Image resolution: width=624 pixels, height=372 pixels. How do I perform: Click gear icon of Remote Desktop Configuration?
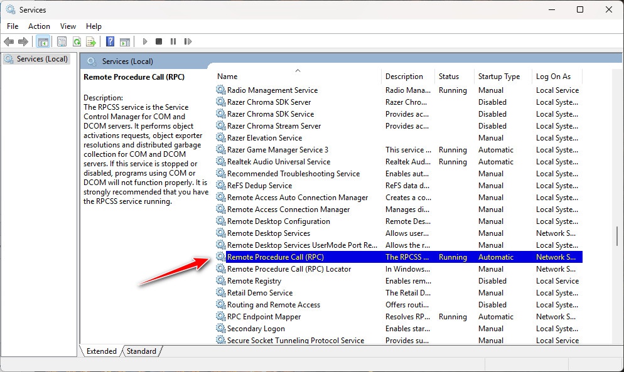click(x=221, y=221)
